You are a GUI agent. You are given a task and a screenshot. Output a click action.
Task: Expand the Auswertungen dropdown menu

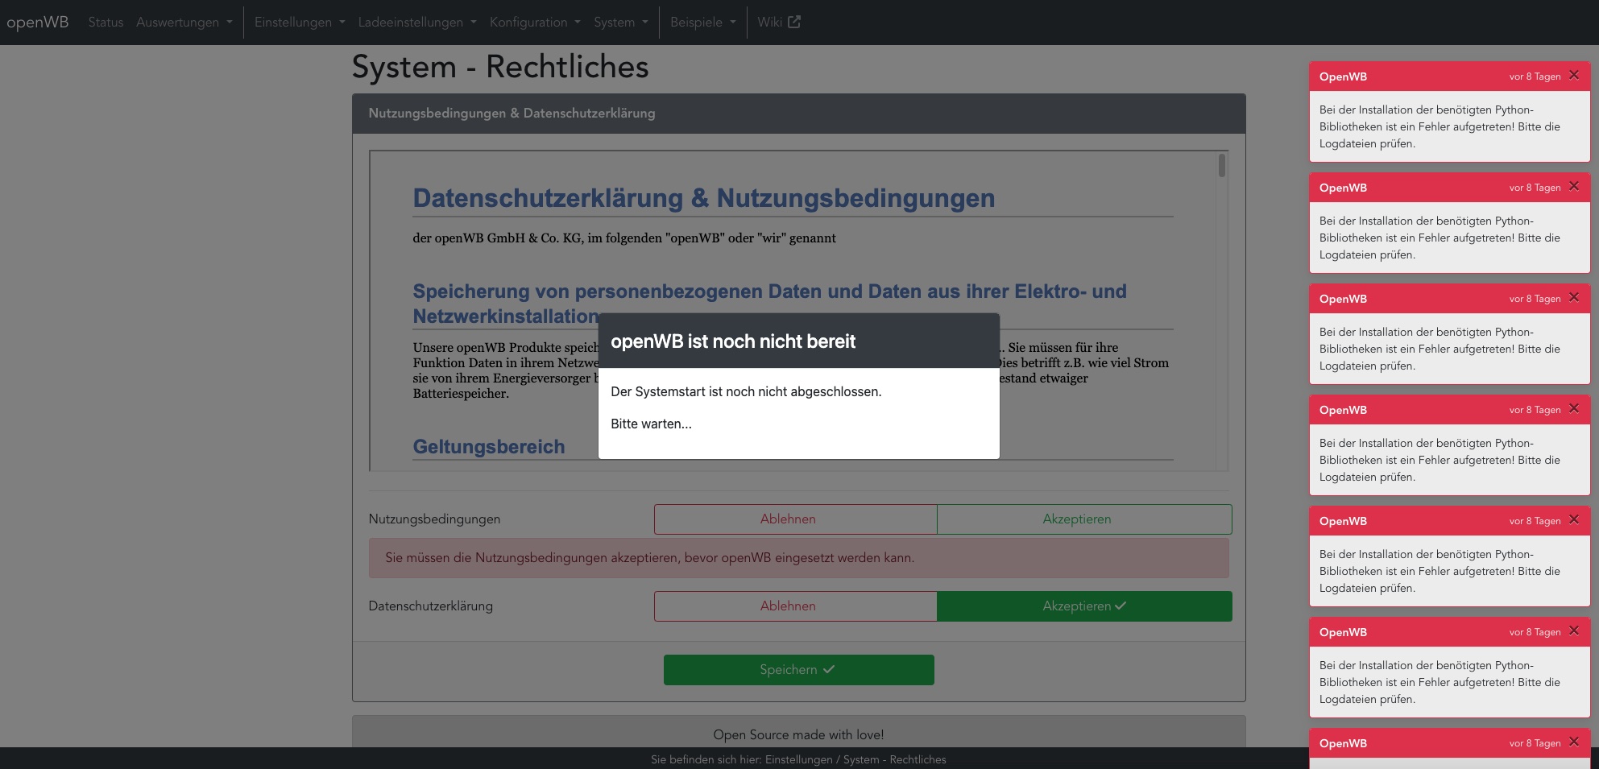184,22
